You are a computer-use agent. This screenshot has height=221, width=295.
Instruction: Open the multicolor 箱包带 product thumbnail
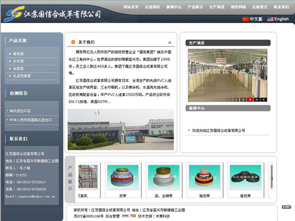(x=205, y=177)
